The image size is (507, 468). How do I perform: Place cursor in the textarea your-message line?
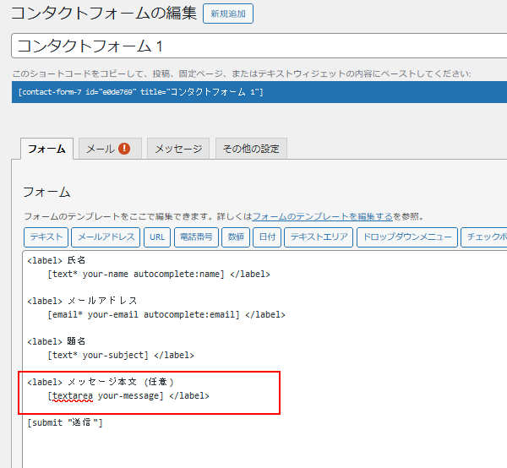pos(127,395)
